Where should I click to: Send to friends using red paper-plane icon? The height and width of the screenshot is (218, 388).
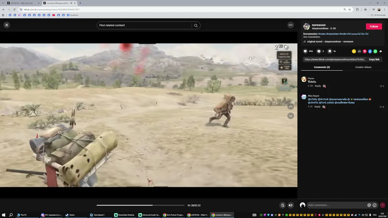pyautogui.click(x=365, y=51)
